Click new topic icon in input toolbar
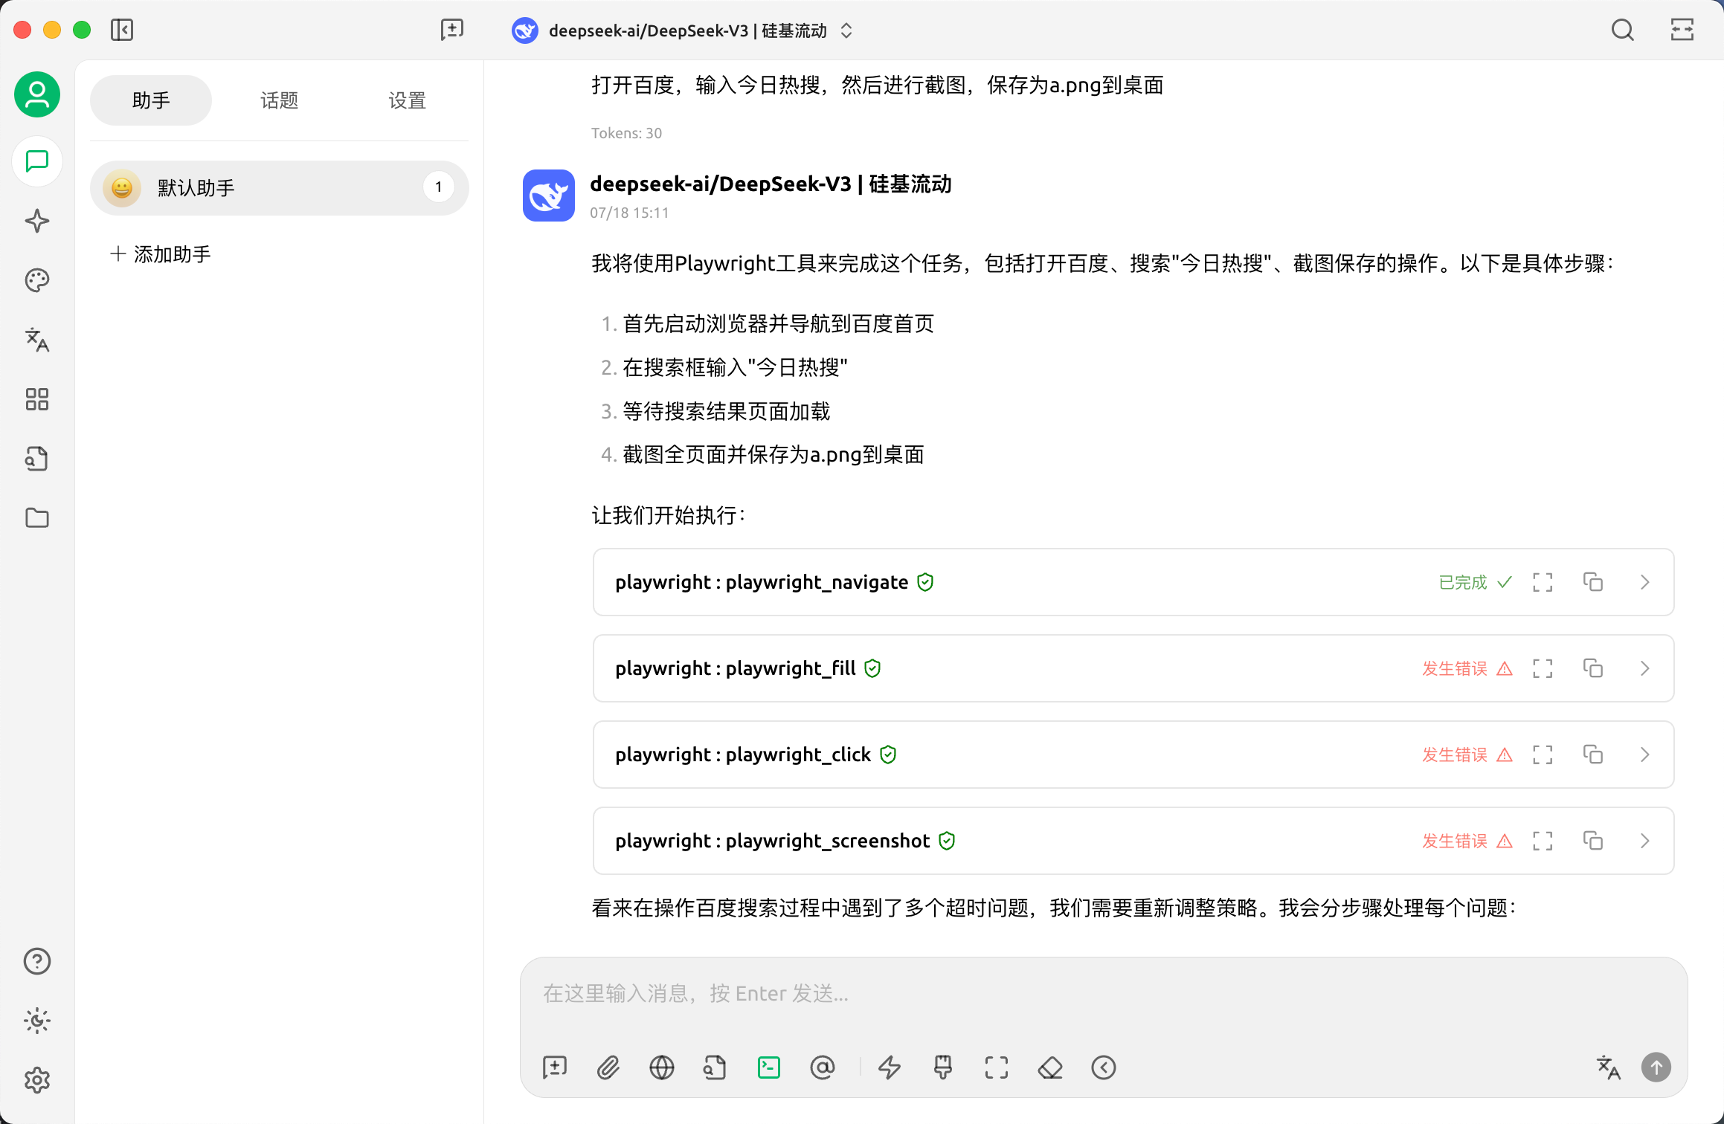 [555, 1068]
